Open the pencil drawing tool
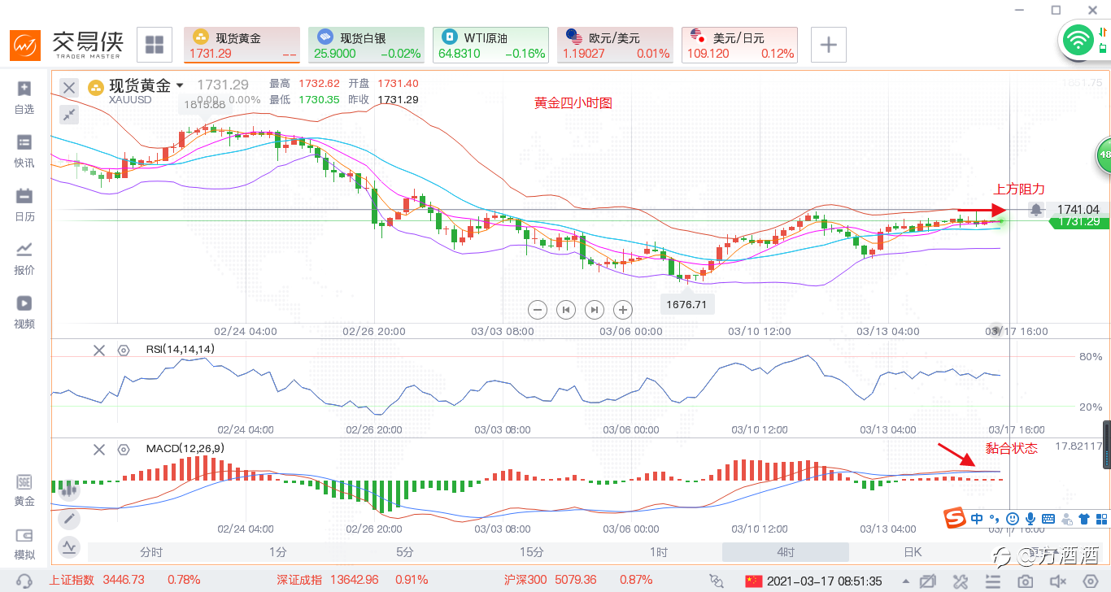1111x592 pixels. (x=70, y=518)
